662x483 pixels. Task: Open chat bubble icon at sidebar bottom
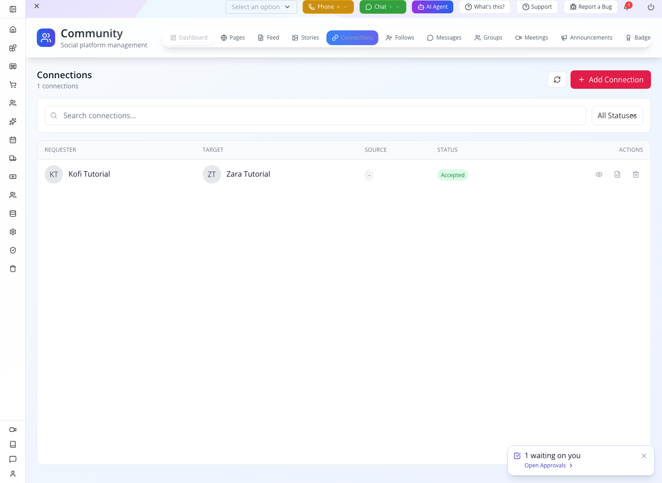tap(13, 459)
